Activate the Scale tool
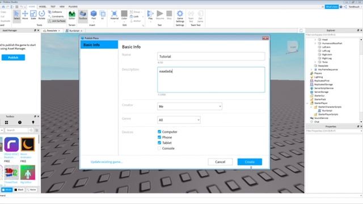 (x=33, y=15)
